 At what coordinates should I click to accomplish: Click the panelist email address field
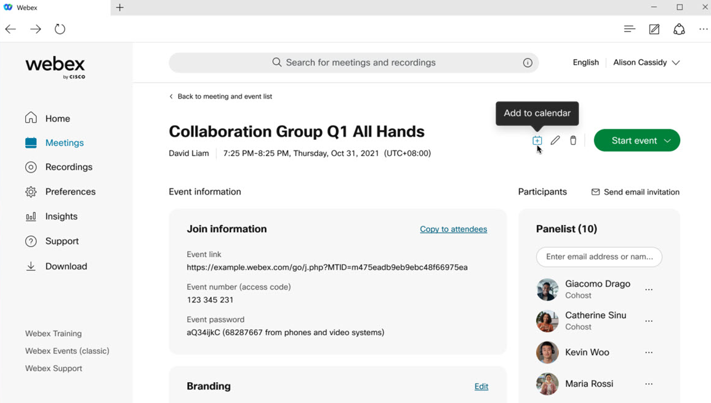click(599, 257)
